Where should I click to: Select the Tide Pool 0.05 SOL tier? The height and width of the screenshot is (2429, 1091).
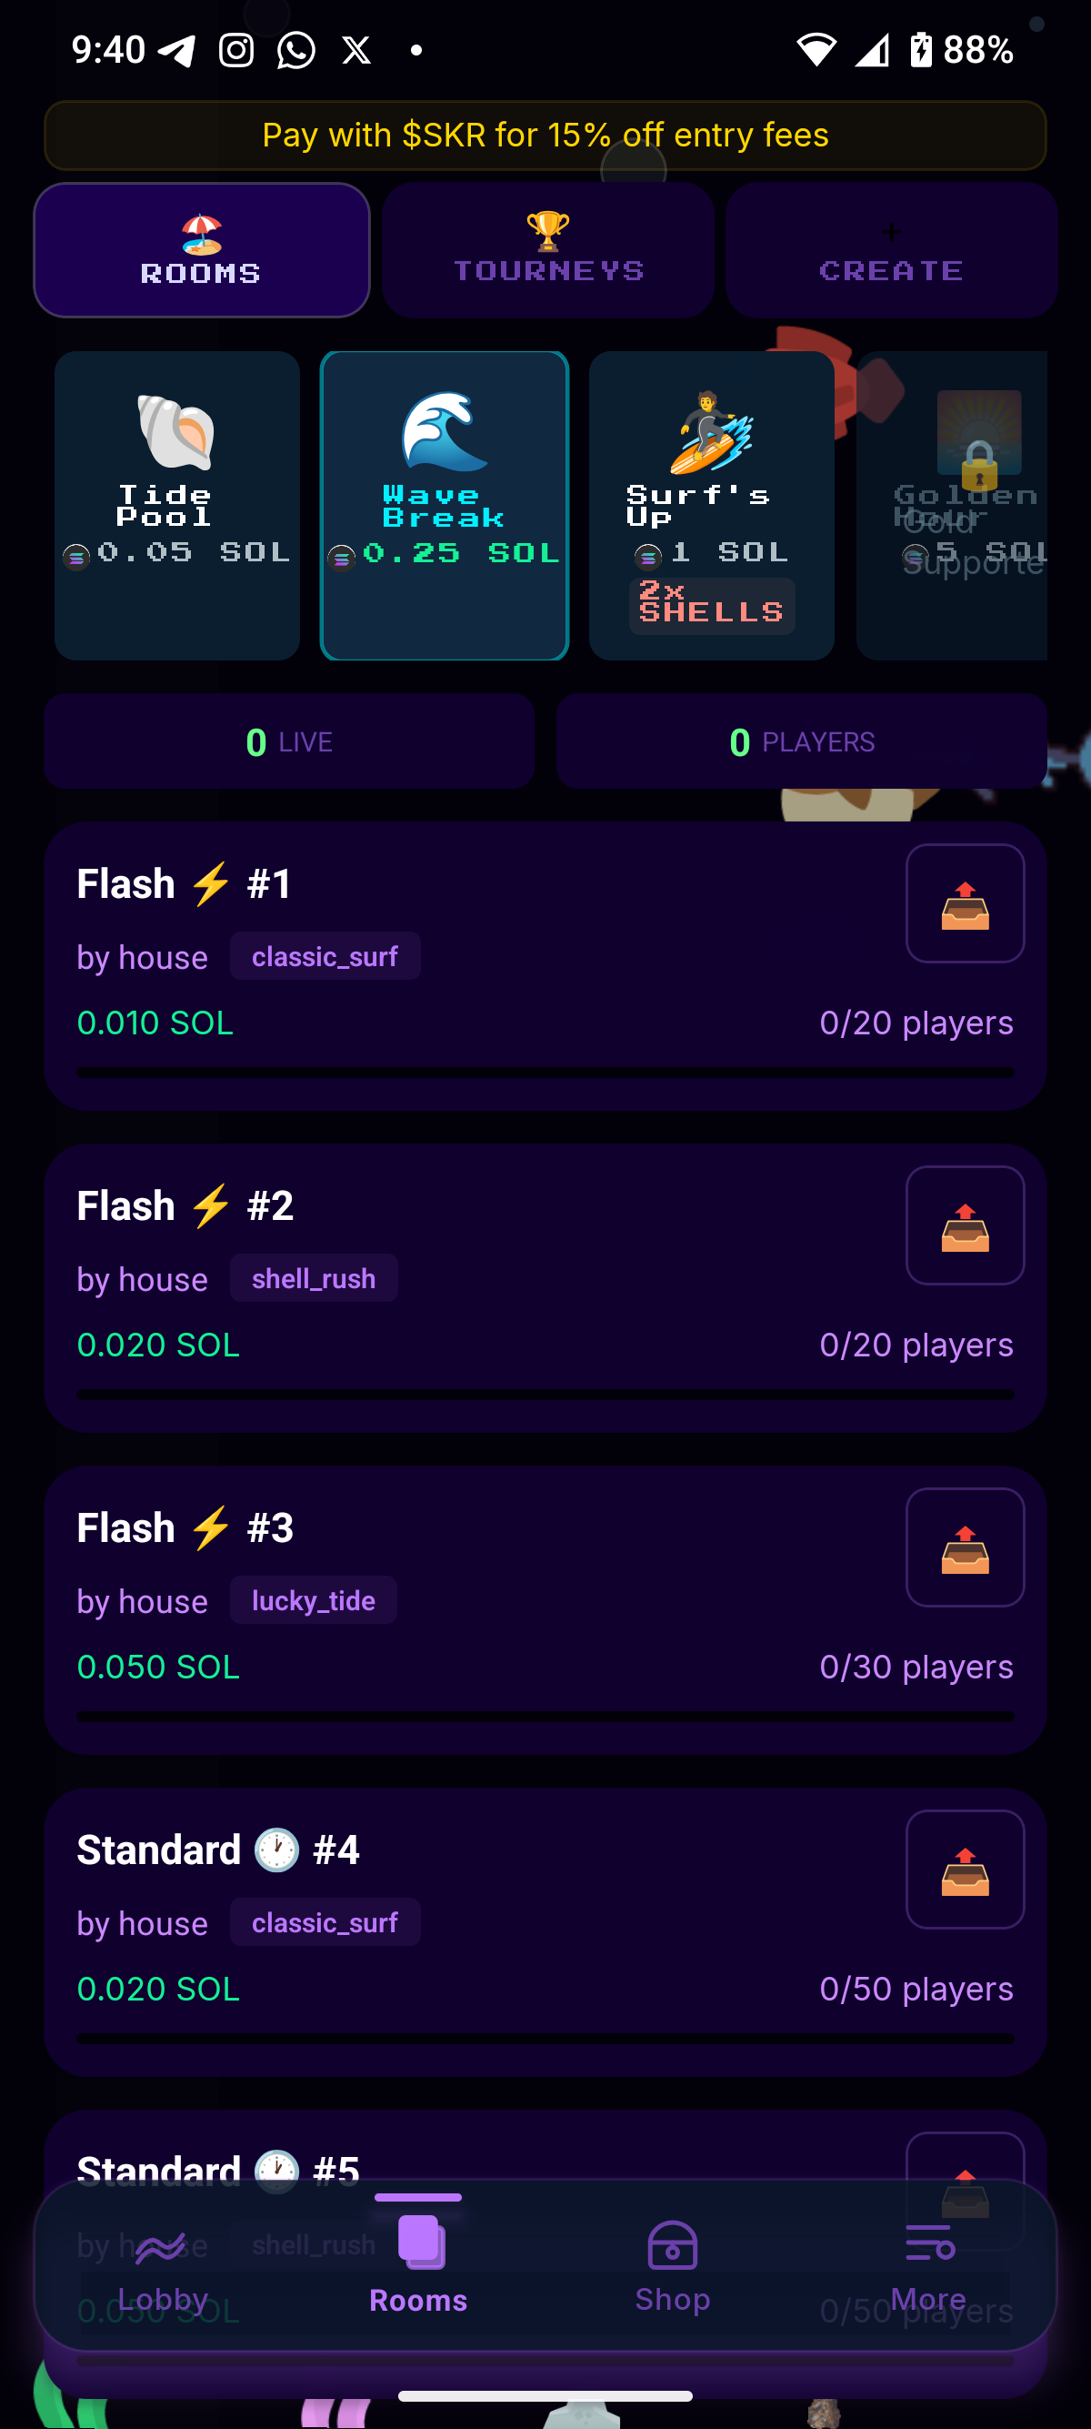[x=177, y=506]
